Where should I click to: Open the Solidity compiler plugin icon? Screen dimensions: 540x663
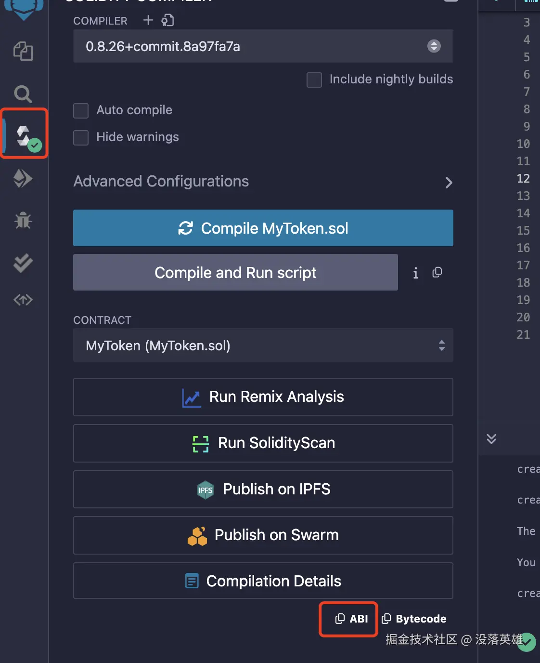click(x=24, y=136)
